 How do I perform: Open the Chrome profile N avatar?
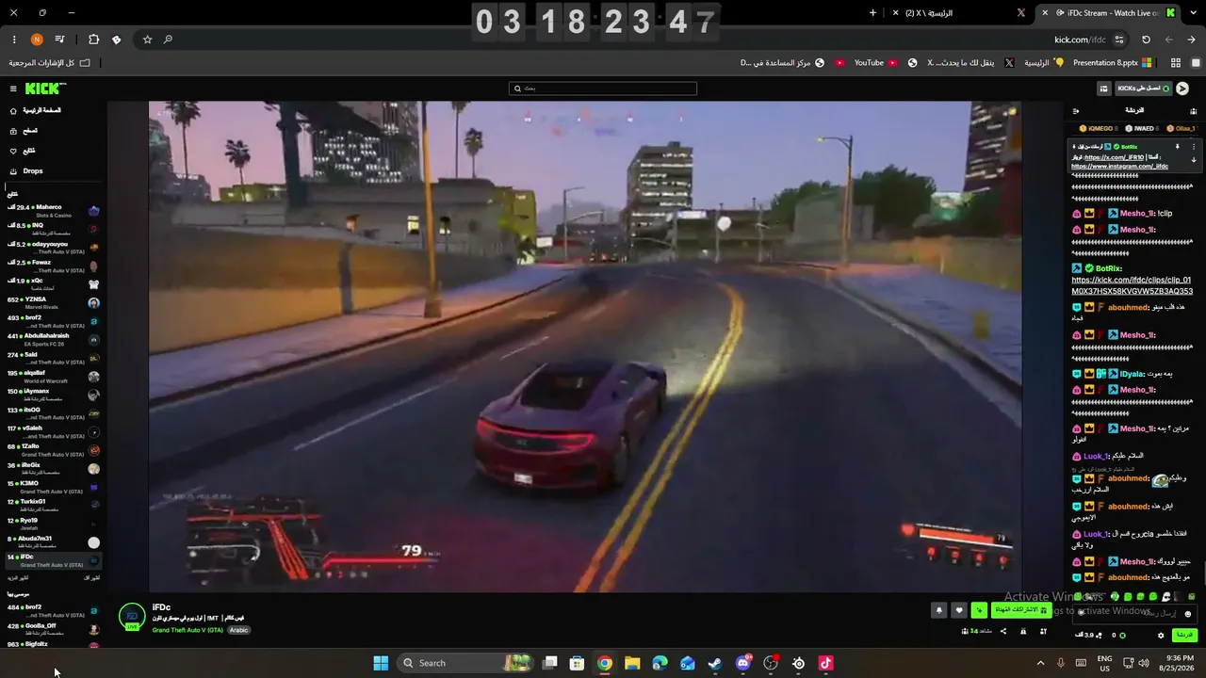coord(37,40)
